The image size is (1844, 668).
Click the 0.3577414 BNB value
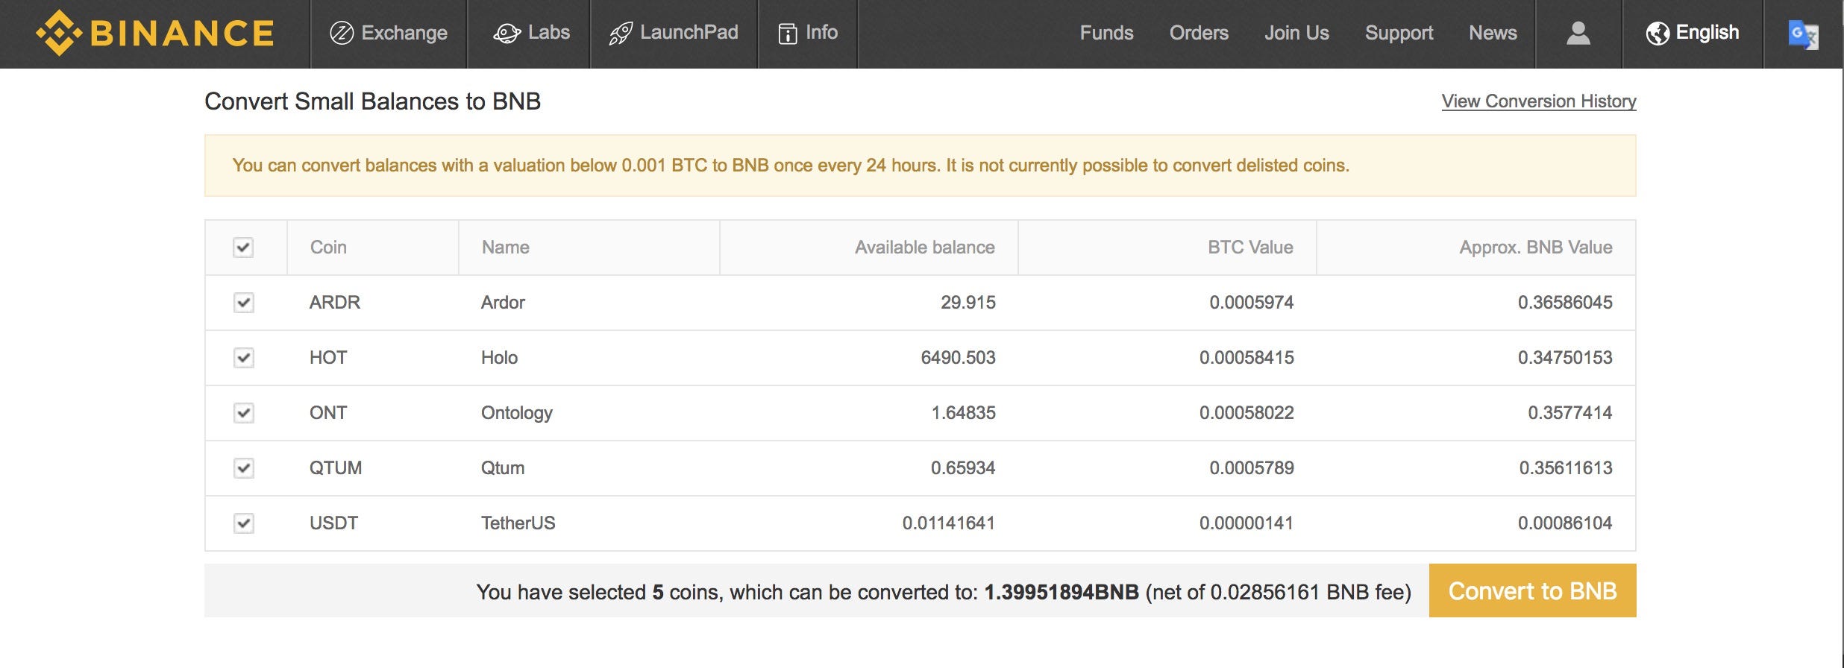pyautogui.click(x=1570, y=413)
